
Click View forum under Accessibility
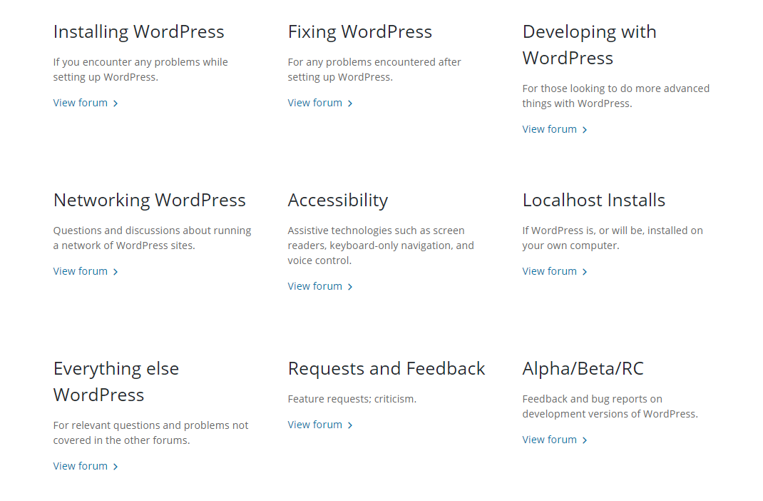tap(315, 287)
